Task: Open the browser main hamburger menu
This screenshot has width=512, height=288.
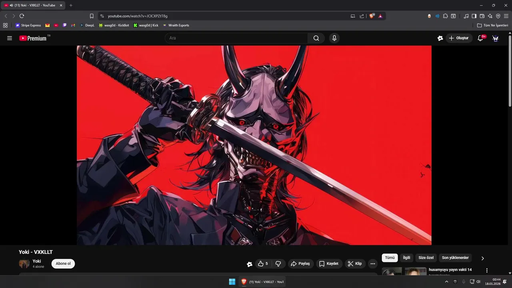Action: (x=506, y=16)
